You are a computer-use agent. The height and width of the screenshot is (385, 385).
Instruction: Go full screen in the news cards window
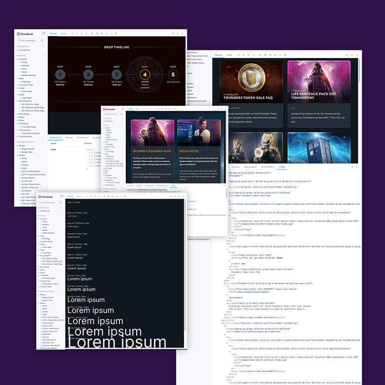click(347, 55)
